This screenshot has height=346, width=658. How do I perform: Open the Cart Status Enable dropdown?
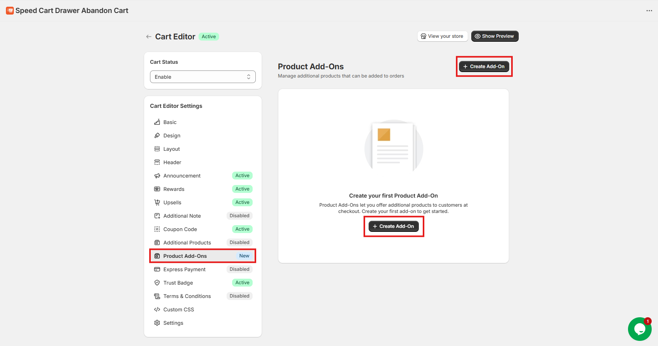(202, 77)
